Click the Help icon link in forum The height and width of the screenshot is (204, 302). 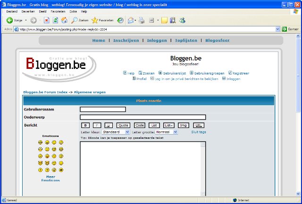click(125, 73)
